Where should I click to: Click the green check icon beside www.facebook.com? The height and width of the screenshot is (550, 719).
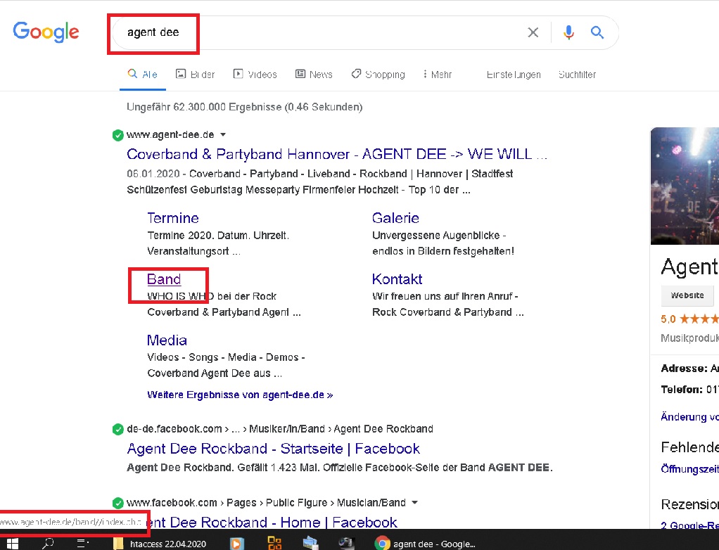click(118, 504)
